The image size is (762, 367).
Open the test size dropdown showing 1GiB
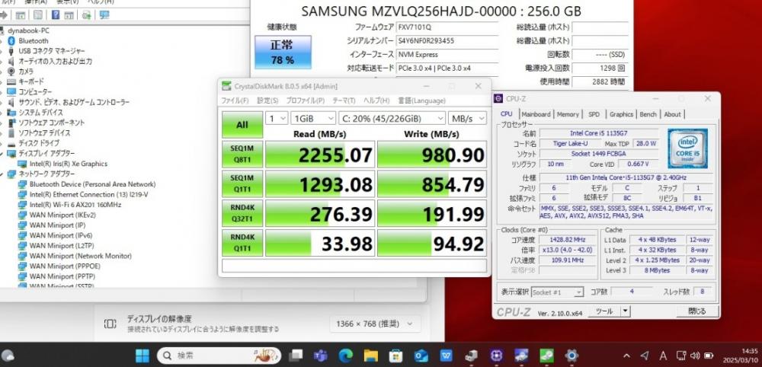(x=313, y=118)
